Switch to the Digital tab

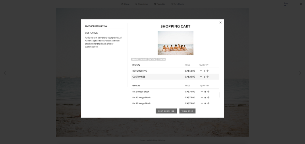point(152,59)
